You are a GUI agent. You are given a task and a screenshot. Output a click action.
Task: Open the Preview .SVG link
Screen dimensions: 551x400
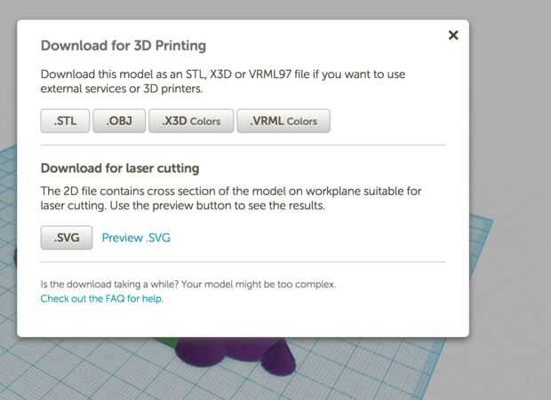coord(136,238)
